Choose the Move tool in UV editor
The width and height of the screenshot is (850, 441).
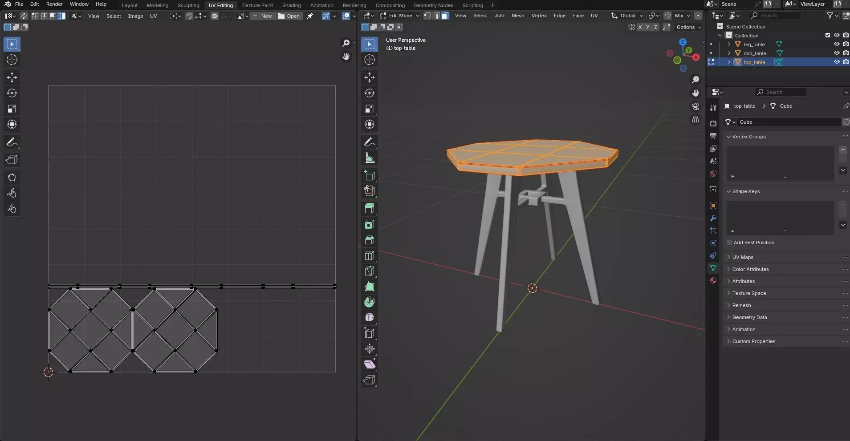12,77
